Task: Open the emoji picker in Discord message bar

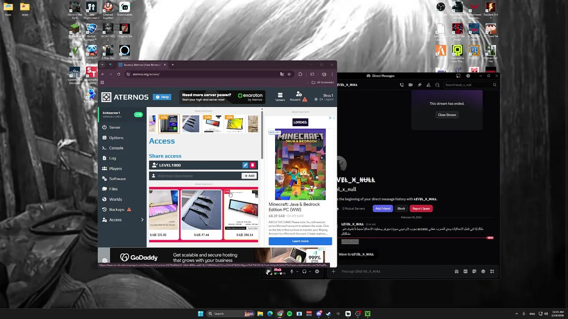Action: pyautogui.click(x=483, y=272)
